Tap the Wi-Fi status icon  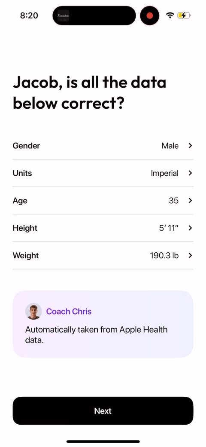(x=170, y=15)
